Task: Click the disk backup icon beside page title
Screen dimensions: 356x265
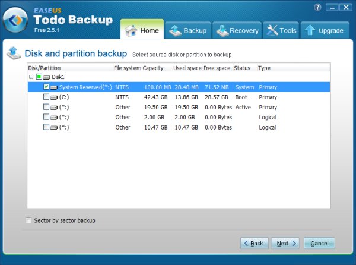Action: coord(14,53)
